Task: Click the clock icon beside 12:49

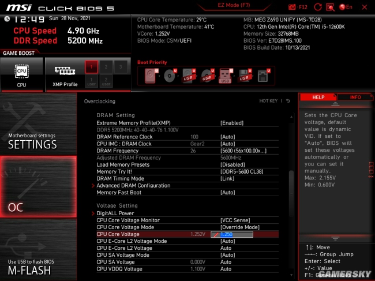Action: pos(7,18)
